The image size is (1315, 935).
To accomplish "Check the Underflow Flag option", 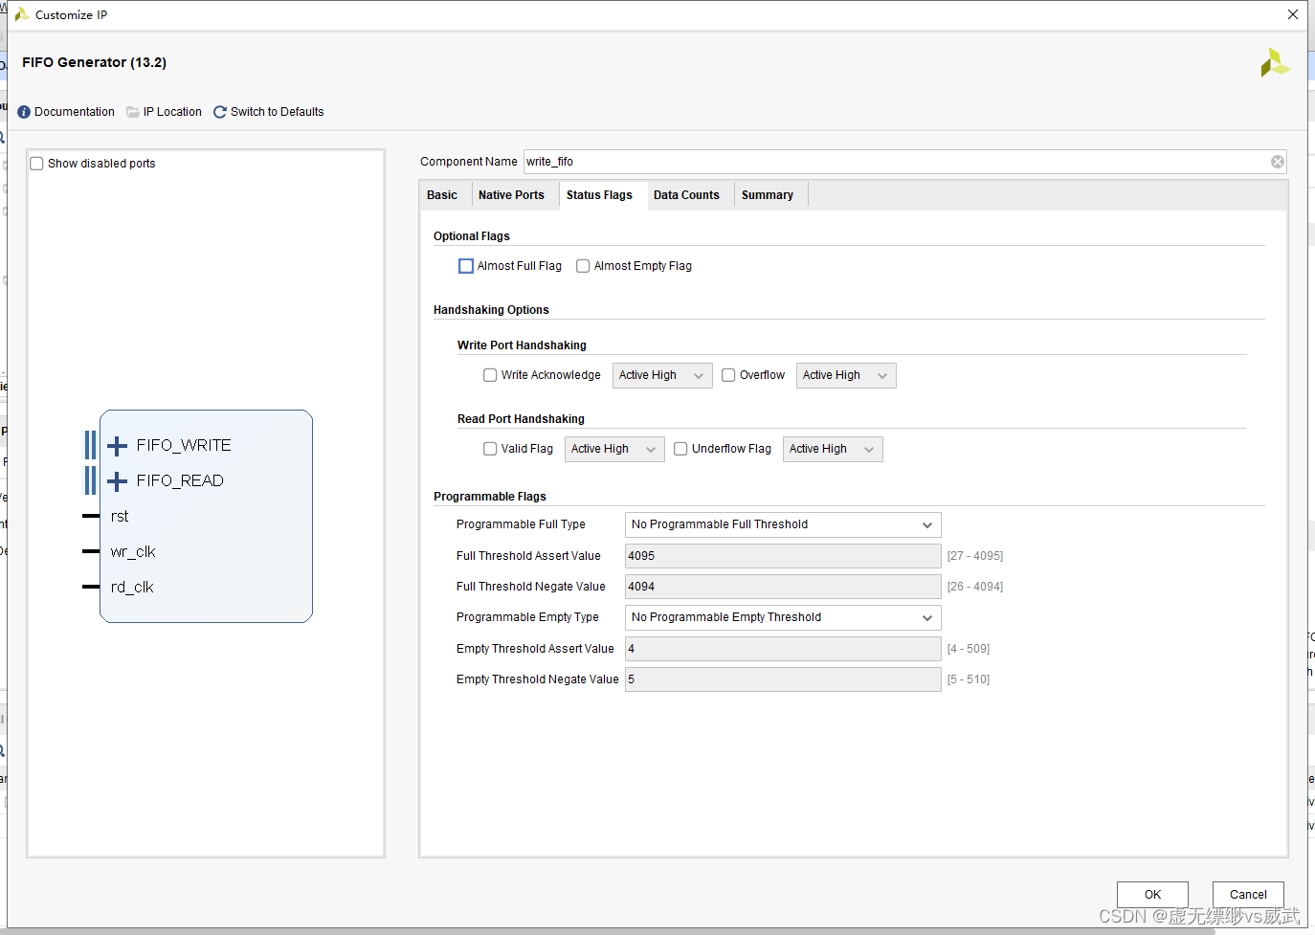I will click(680, 449).
